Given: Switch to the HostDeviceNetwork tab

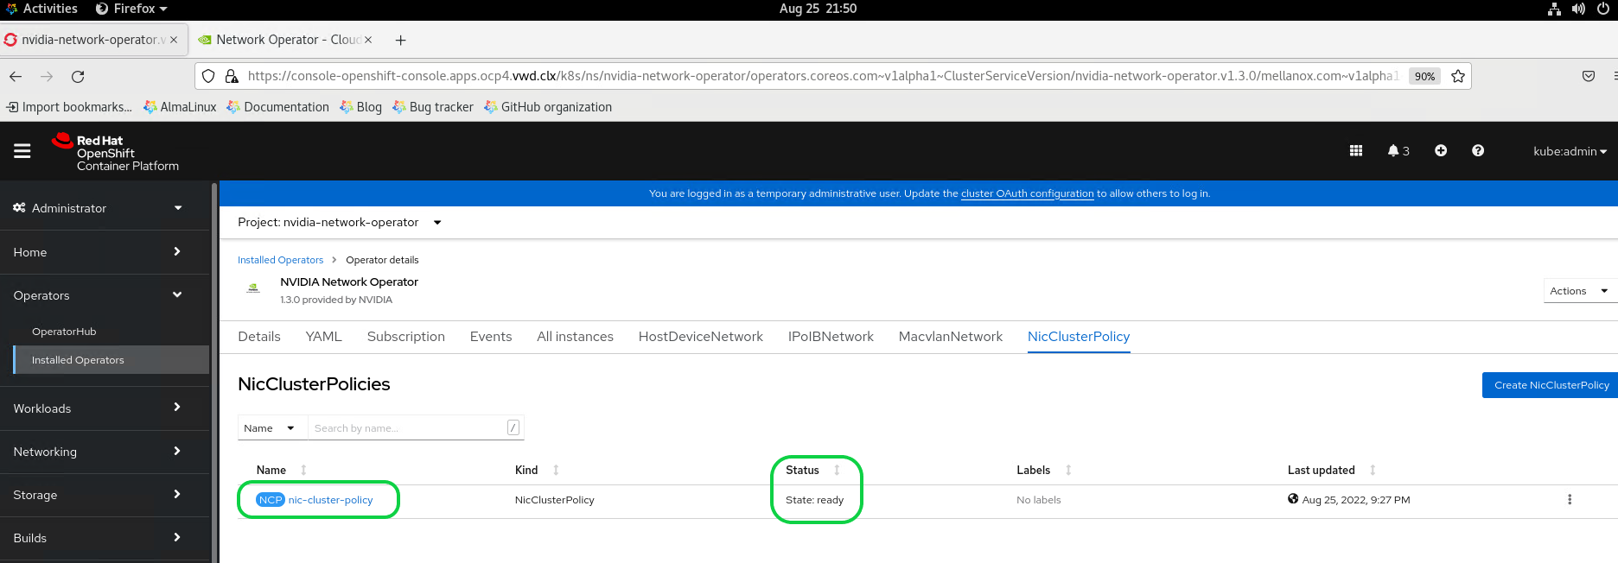Looking at the screenshot, I should point(701,337).
